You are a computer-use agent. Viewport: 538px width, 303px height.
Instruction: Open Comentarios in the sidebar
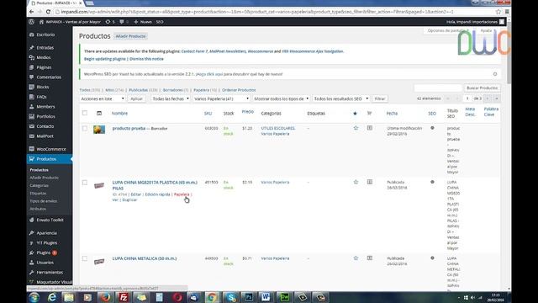click(49, 77)
